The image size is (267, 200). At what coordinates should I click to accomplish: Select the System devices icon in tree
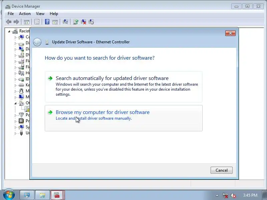pyautogui.click(x=21, y=127)
